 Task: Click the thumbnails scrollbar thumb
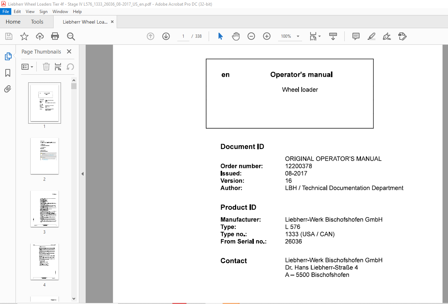(74, 86)
